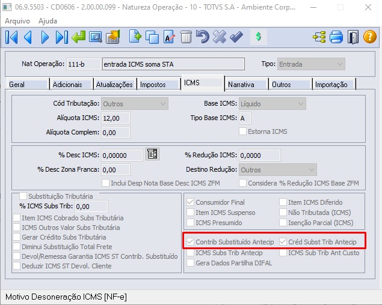Switch to the Atualizações tab

(115, 85)
